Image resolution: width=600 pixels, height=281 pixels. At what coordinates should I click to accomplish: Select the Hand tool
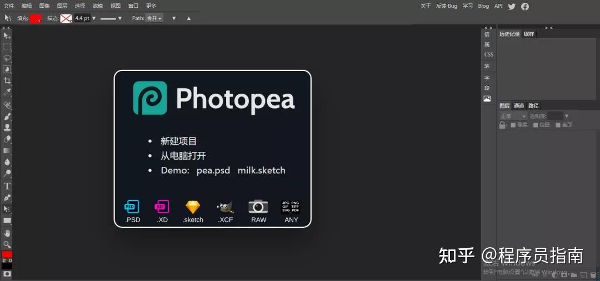point(7,233)
